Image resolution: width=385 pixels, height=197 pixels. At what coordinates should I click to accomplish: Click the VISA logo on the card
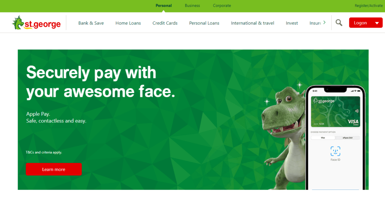click(x=353, y=122)
